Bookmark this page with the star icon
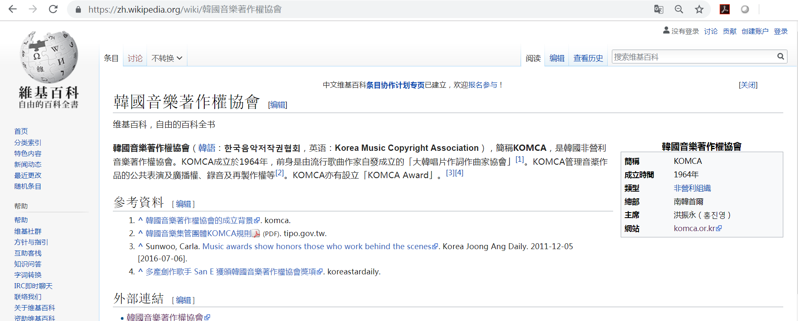The width and height of the screenshot is (798, 321). click(x=699, y=9)
